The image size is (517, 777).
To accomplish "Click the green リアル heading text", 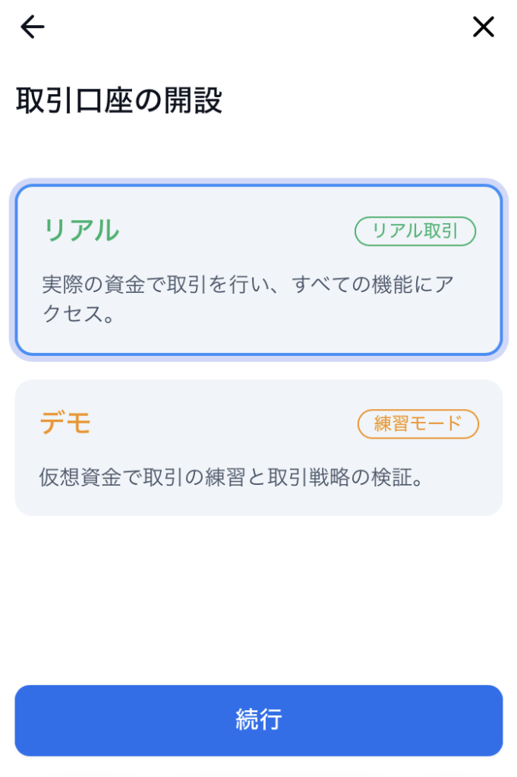I will click(x=81, y=231).
